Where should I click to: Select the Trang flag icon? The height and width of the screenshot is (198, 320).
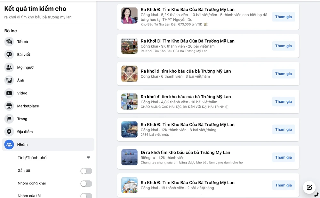[x=9, y=119]
